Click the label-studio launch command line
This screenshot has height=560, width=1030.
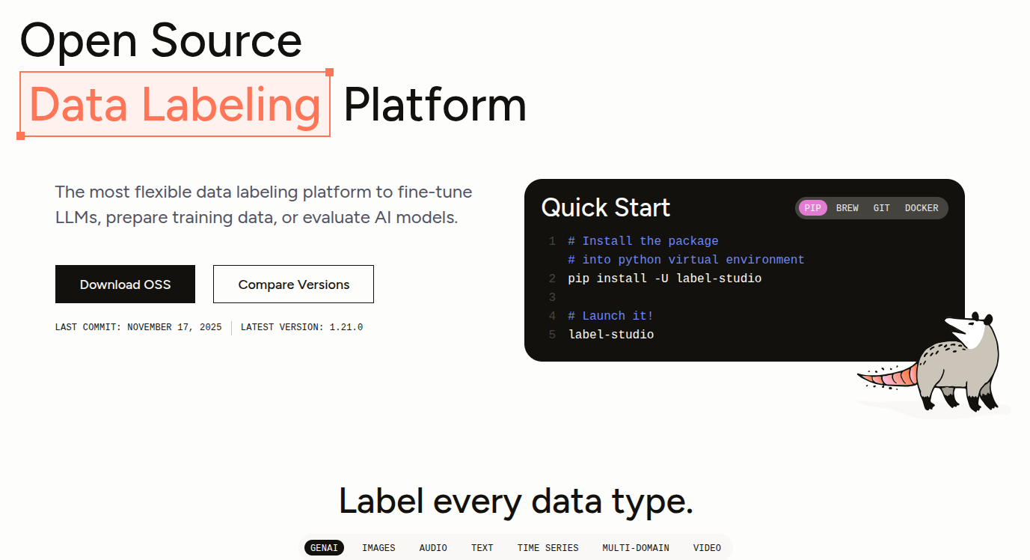click(611, 335)
